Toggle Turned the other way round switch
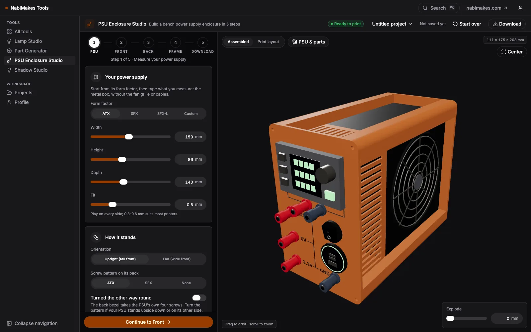 (x=199, y=298)
